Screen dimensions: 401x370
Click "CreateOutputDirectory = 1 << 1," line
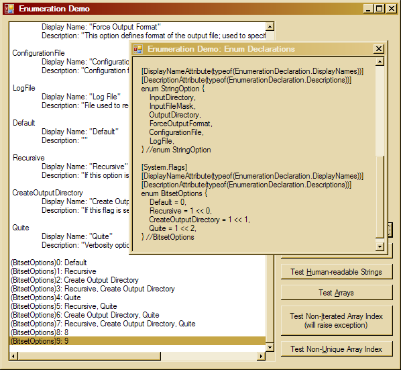coord(200,220)
